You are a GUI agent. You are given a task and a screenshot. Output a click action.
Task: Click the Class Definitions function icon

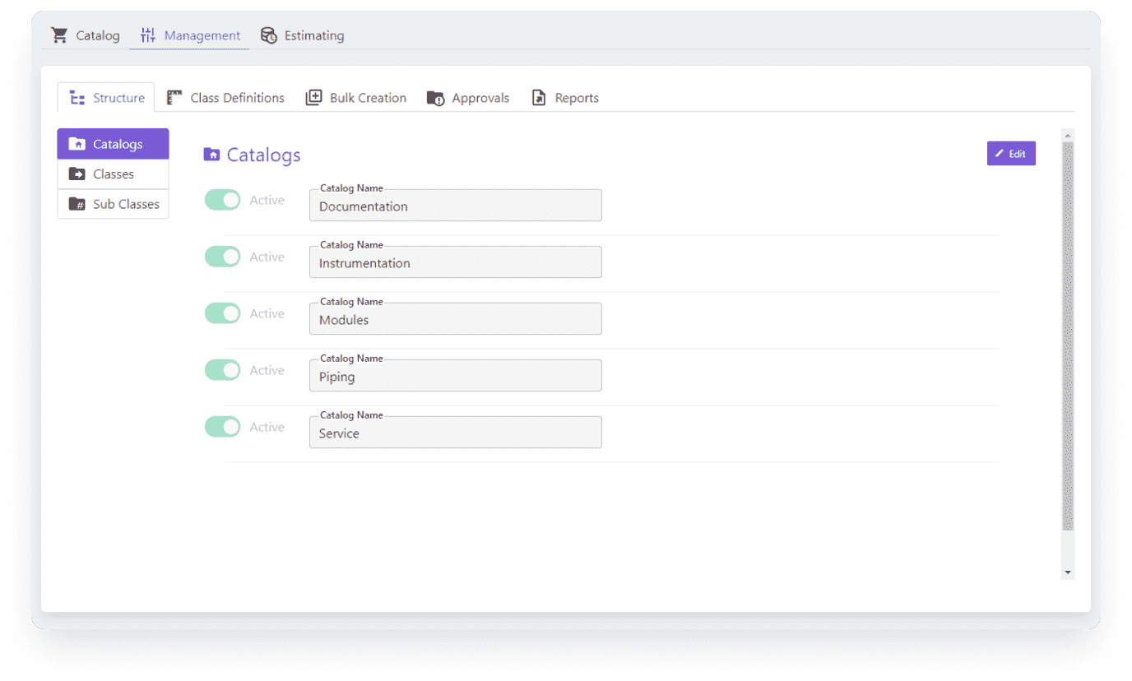[x=174, y=96]
